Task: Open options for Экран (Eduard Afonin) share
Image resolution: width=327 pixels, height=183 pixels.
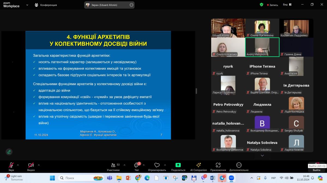Action: [131, 5]
